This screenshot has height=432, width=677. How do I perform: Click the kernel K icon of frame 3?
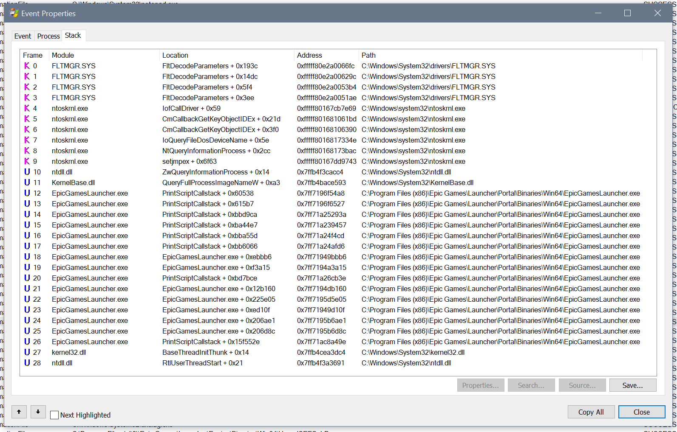click(27, 98)
